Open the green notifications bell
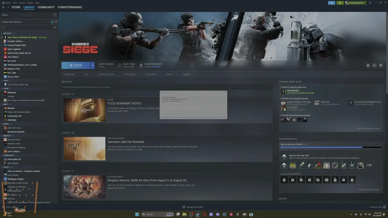This screenshot has height=218, width=388. tap(340, 3)
